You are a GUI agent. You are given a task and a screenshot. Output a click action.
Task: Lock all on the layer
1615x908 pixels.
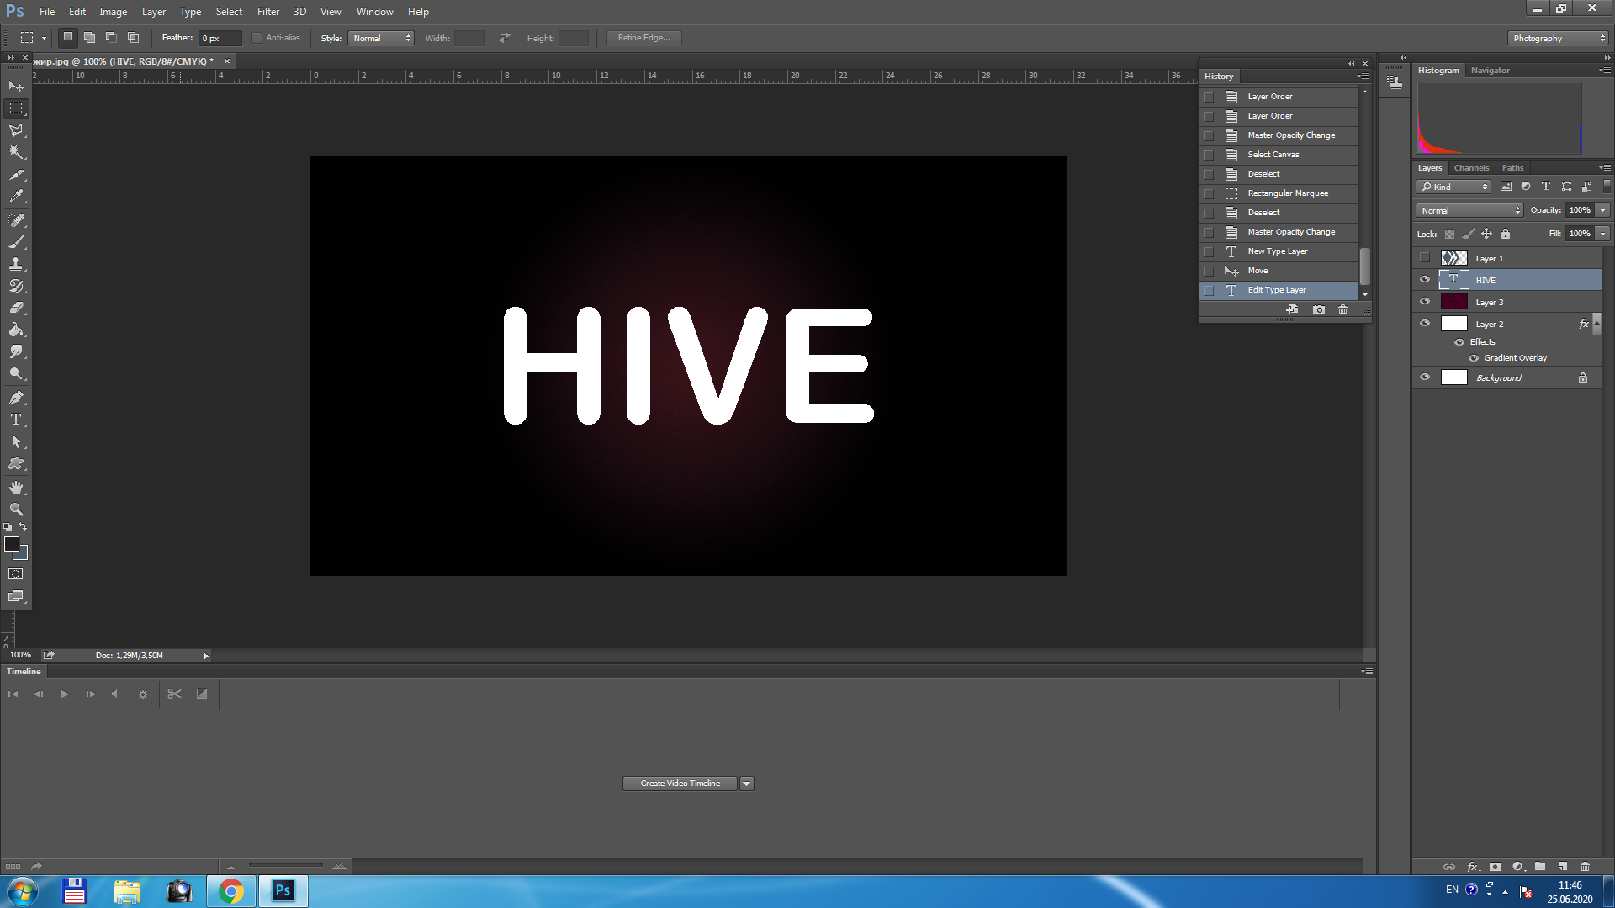pyautogui.click(x=1506, y=234)
